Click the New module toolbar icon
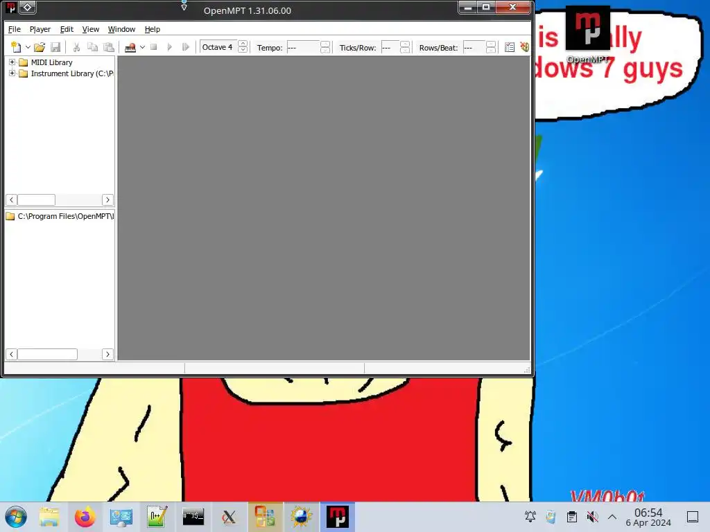The image size is (710, 532). 16,47
